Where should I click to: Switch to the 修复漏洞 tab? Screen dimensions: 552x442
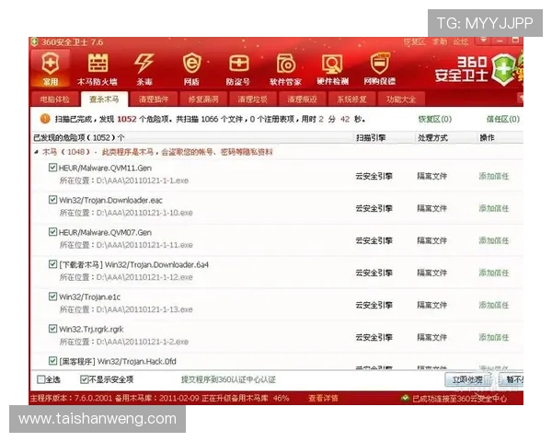coord(203,99)
